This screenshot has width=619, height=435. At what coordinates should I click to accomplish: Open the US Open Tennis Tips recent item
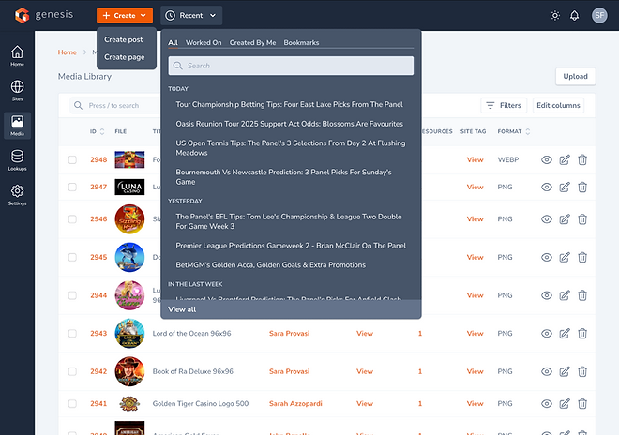pyautogui.click(x=291, y=148)
